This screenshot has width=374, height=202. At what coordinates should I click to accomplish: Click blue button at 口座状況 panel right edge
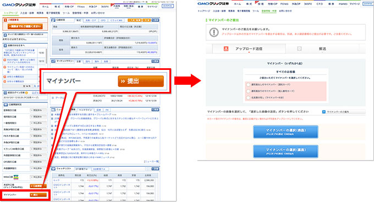coord(155,20)
